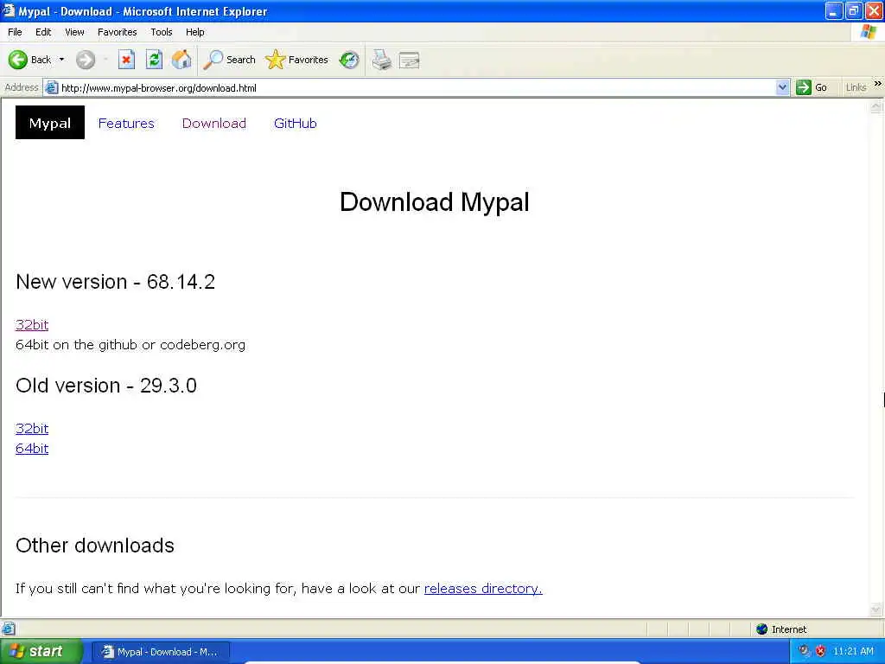Screen dimensions: 885x664
Task: Open the Search toolbar button
Action: tap(229, 60)
